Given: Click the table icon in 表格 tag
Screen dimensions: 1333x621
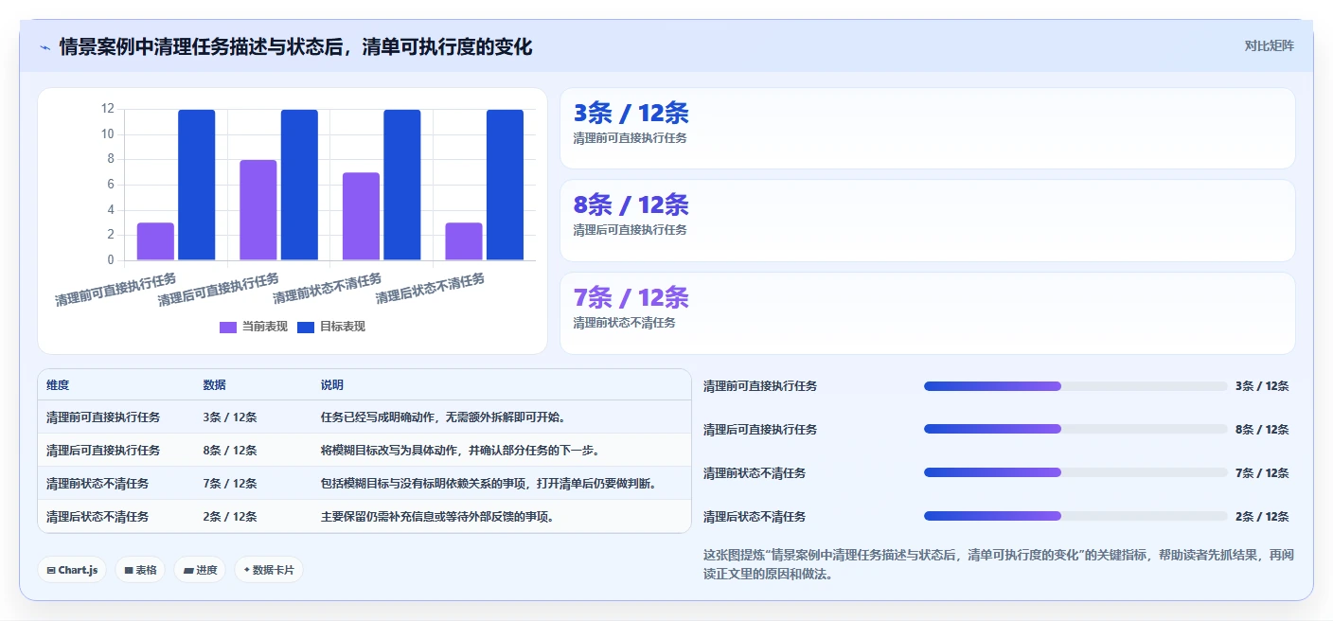Looking at the screenshot, I should pos(129,570).
